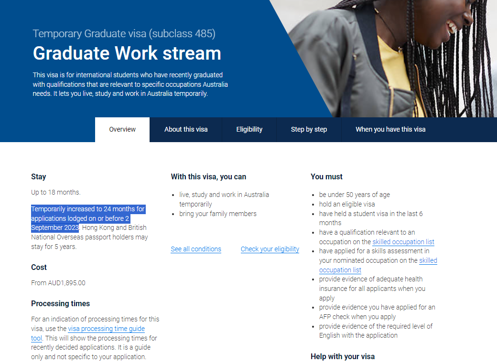The height and width of the screenshot is (362, 497).
Task: Click the 'With this visa, you can' heading
Action: [x=208, y=176]
